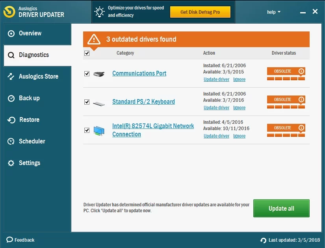325x248 pixels.
Task: Toggle the select-all checkbox in header
Action: coord(87,53)
